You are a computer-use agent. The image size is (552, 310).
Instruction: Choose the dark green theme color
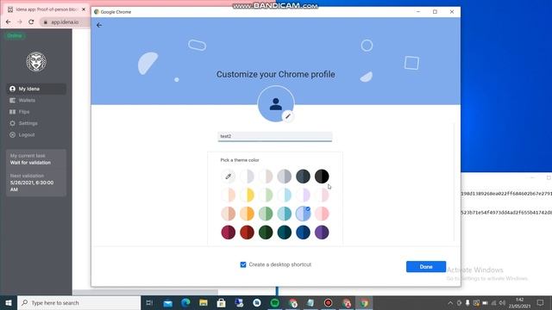tap(266, 232)
